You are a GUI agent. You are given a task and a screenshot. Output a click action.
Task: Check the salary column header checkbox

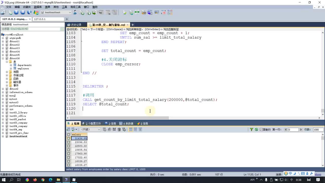click(69, 135)
